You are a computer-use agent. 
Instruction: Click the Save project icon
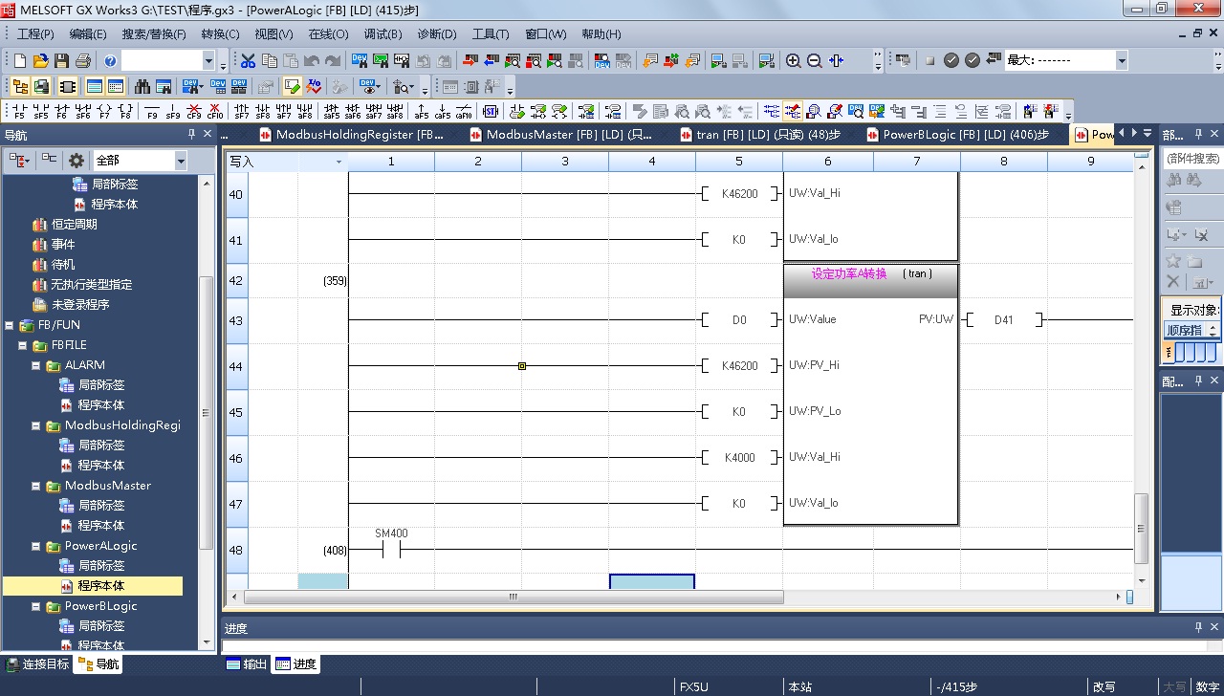(x=61, y=60)
